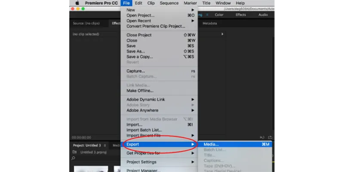The height and width of the screenshot is (172, 344).
Task: Click the arrow expander right of the clip header
Action: [x=222, y=34]
